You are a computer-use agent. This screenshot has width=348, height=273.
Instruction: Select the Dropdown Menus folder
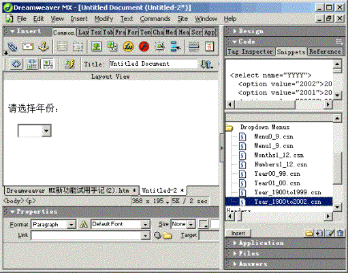click(x=265, y=127)
